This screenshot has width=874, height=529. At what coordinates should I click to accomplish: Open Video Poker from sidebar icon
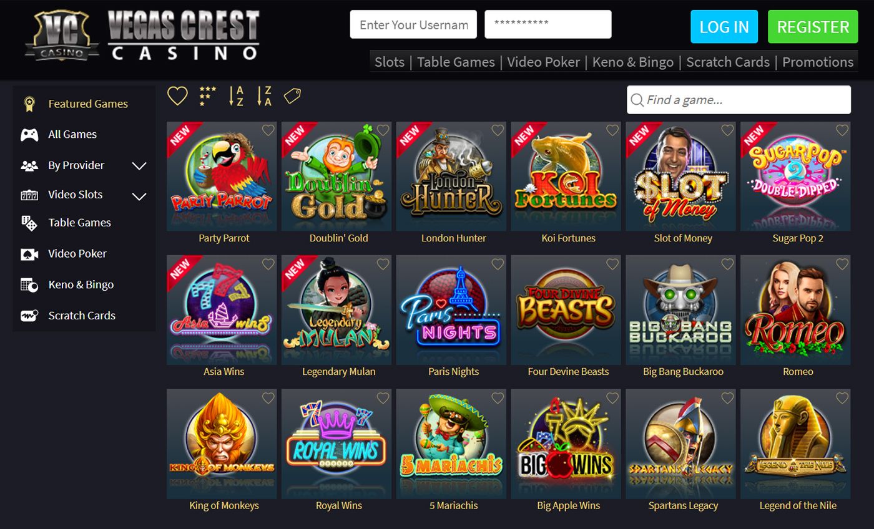(x=29, y=254)
